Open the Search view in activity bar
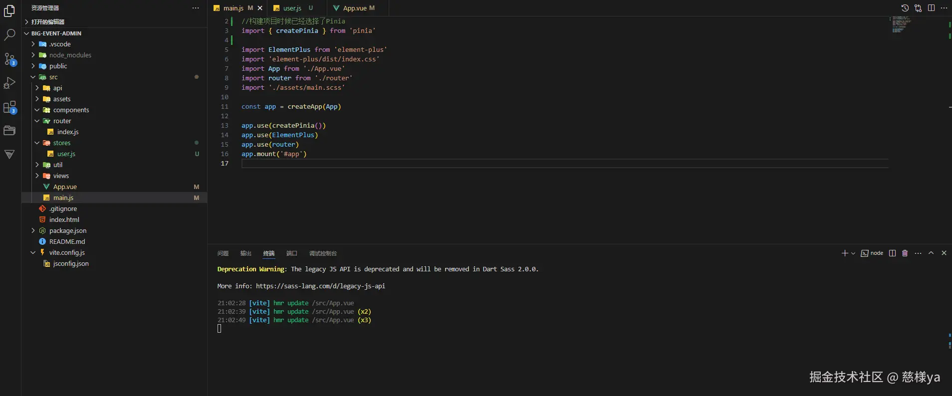952x396 pixels. pos(9,35)
